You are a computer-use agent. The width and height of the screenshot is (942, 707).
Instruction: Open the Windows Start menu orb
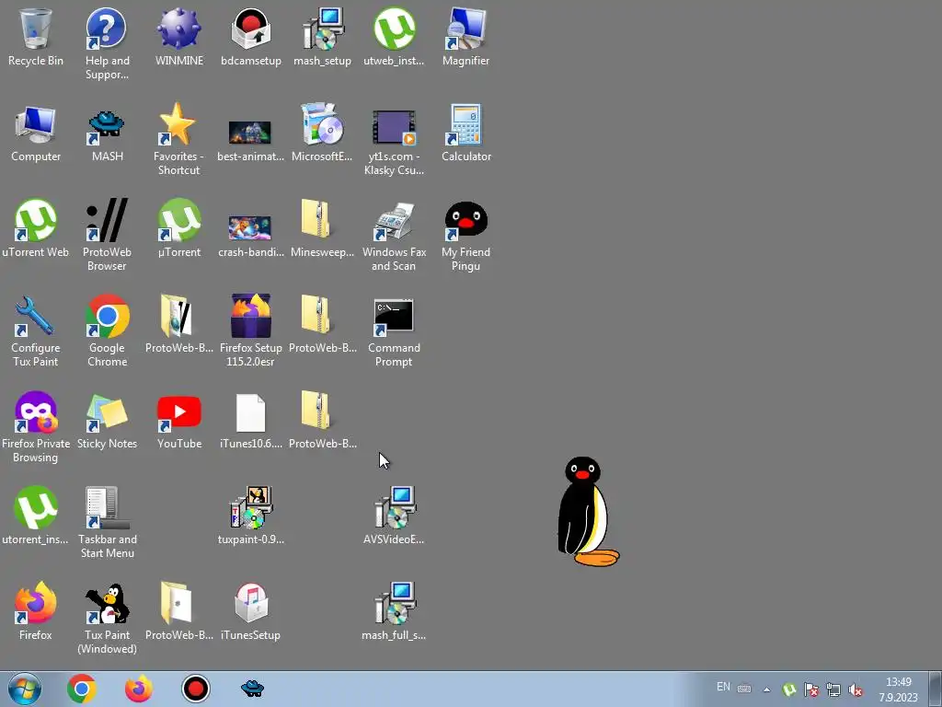click(24, 689)
